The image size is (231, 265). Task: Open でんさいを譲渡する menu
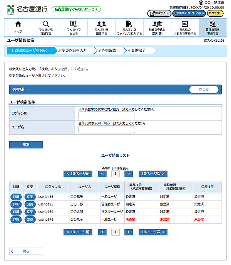coord(101,27)
